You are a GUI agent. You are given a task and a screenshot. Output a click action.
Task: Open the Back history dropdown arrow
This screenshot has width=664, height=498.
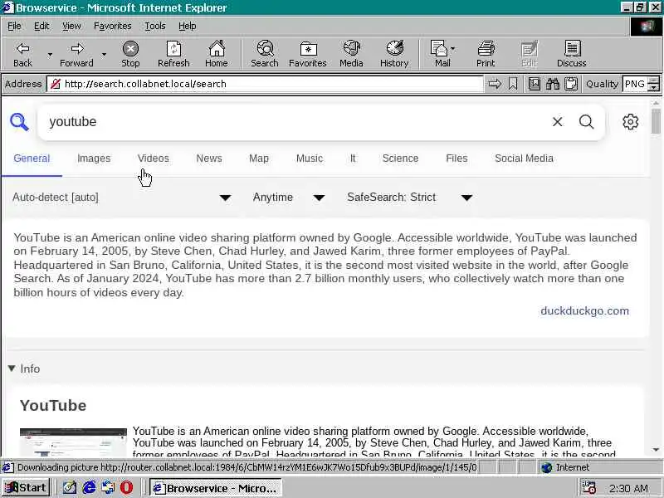(50, 54)
